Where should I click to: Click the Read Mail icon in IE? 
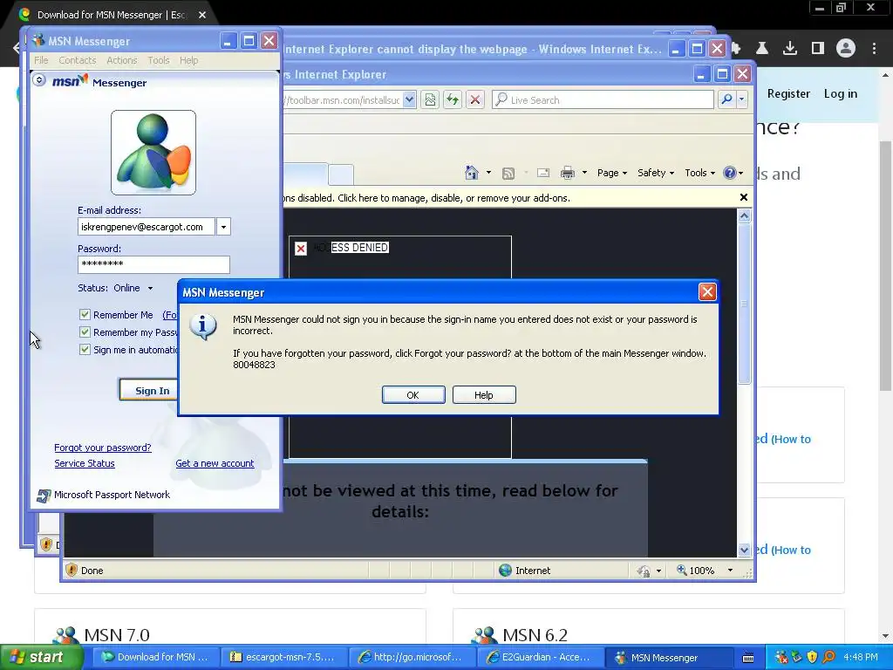click(543, 173)
